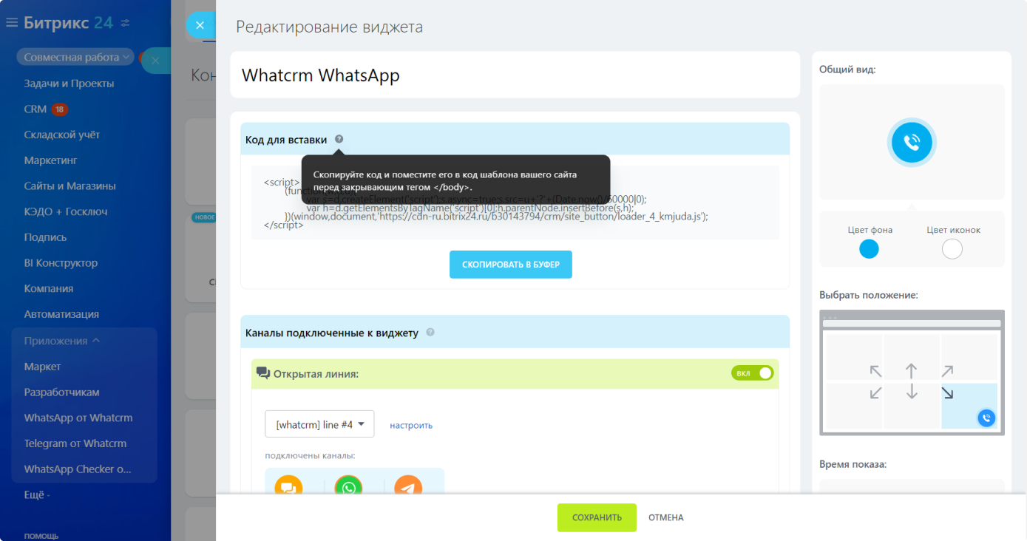Viewport: 1027px width, 541px height.
Task: Click the Время показа label
Action: coord(853,464)
